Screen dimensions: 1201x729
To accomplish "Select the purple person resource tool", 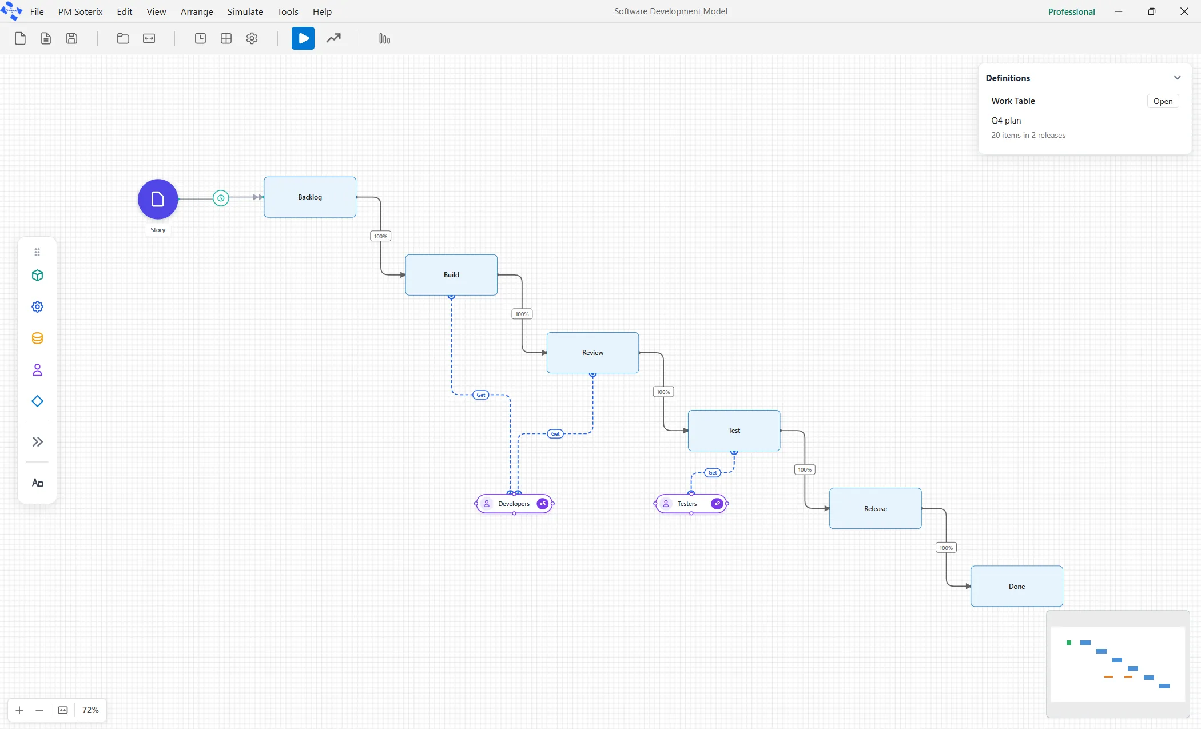I will (x=37, y=370).
